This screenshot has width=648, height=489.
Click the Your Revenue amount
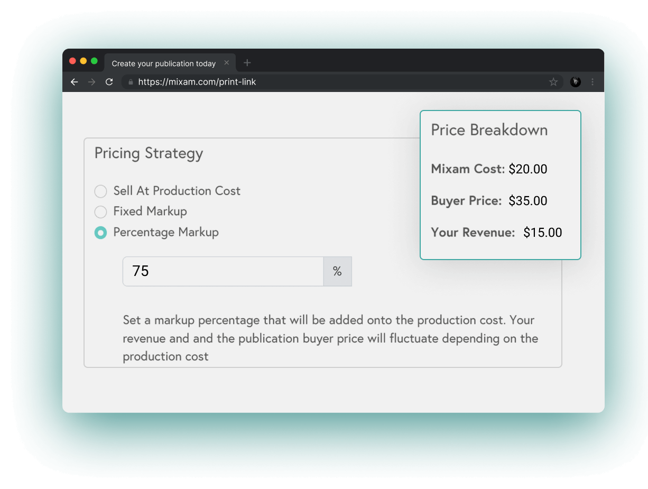point(542,232)
